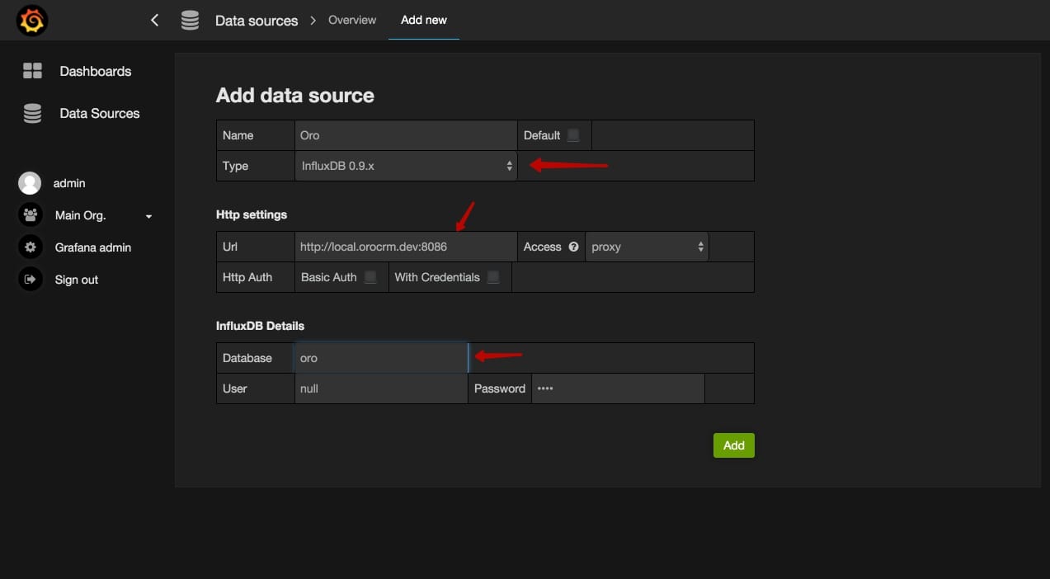Switch to the Overview tab
This screenshot has height=579, width=1050.
point(352,20)
